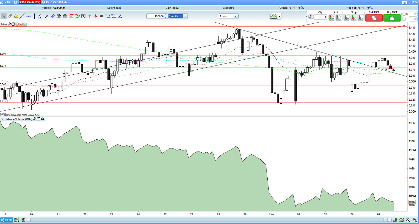The width and height of the screenshot is (419, 224).
Task: Select the ellipse drawing tool
Action: 108,16
